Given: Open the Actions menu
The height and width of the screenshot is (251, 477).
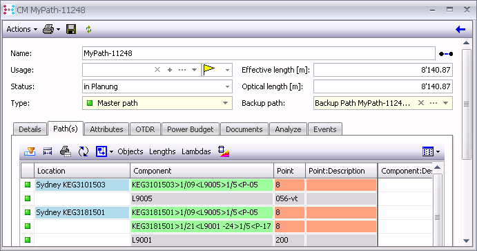Looking at the screenshot, I should (x=21, y=29).
